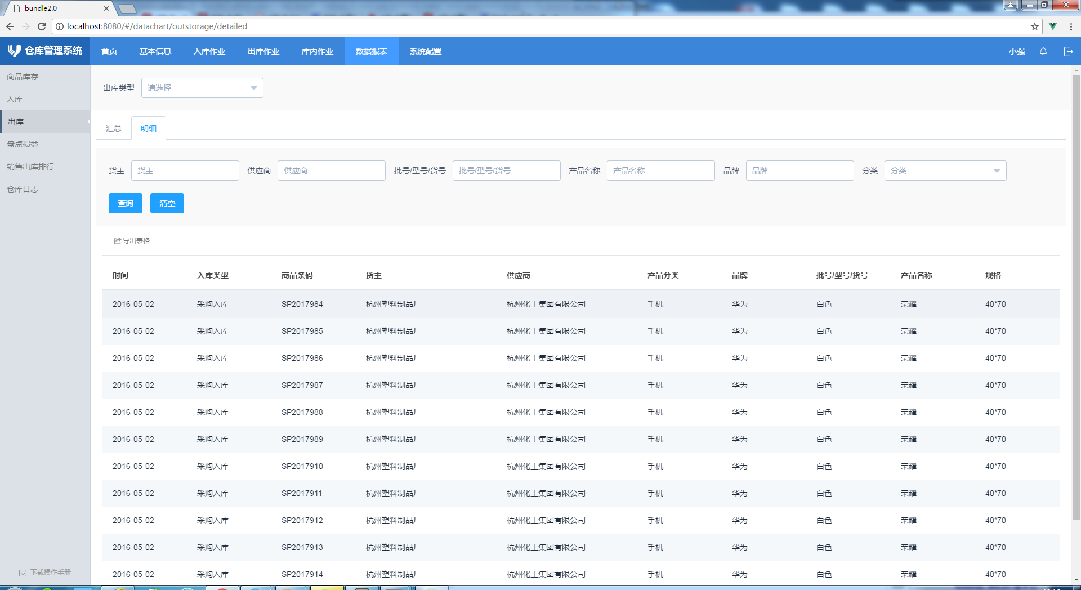Screen dimensions: 1081x590
Task: Select the 入库作业 menu
Action: click(209, 51)
